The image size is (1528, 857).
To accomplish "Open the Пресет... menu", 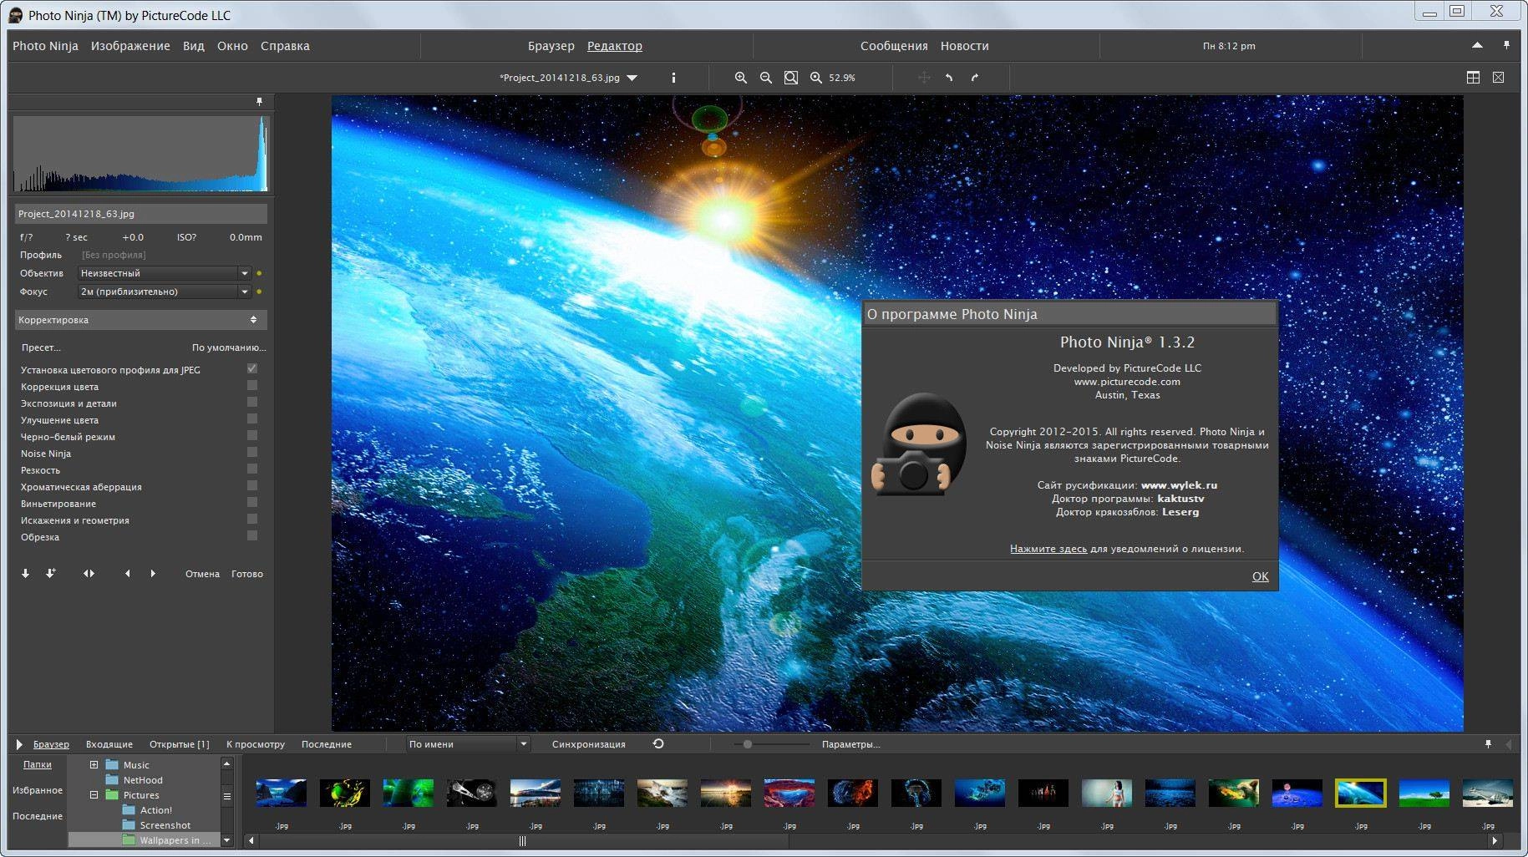I will (41, 347).
